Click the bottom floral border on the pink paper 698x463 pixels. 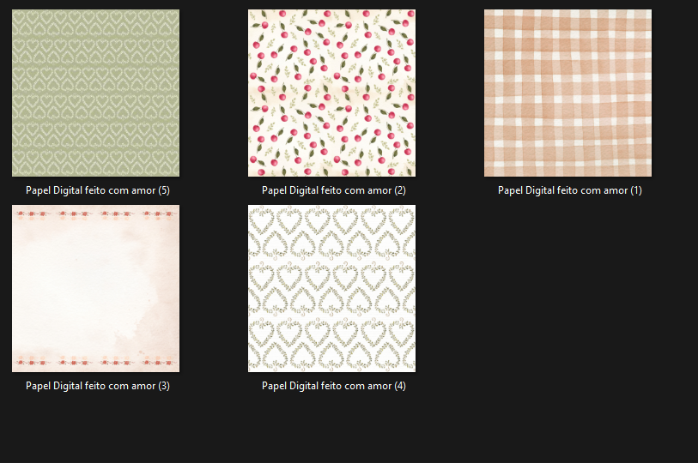click(x=95, y=361)
